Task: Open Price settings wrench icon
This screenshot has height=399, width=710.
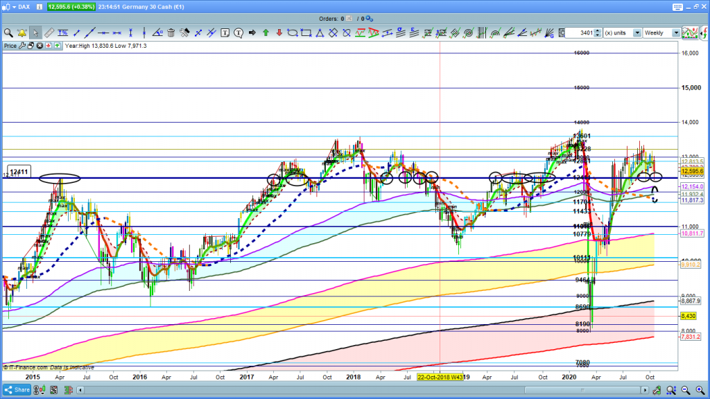Action: pyautogui.click(x=22, y=46)
